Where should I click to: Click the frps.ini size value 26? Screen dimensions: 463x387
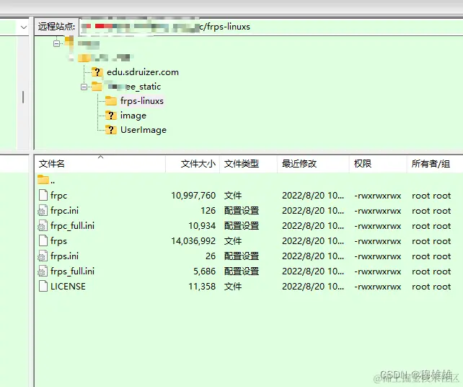(211, 256)
